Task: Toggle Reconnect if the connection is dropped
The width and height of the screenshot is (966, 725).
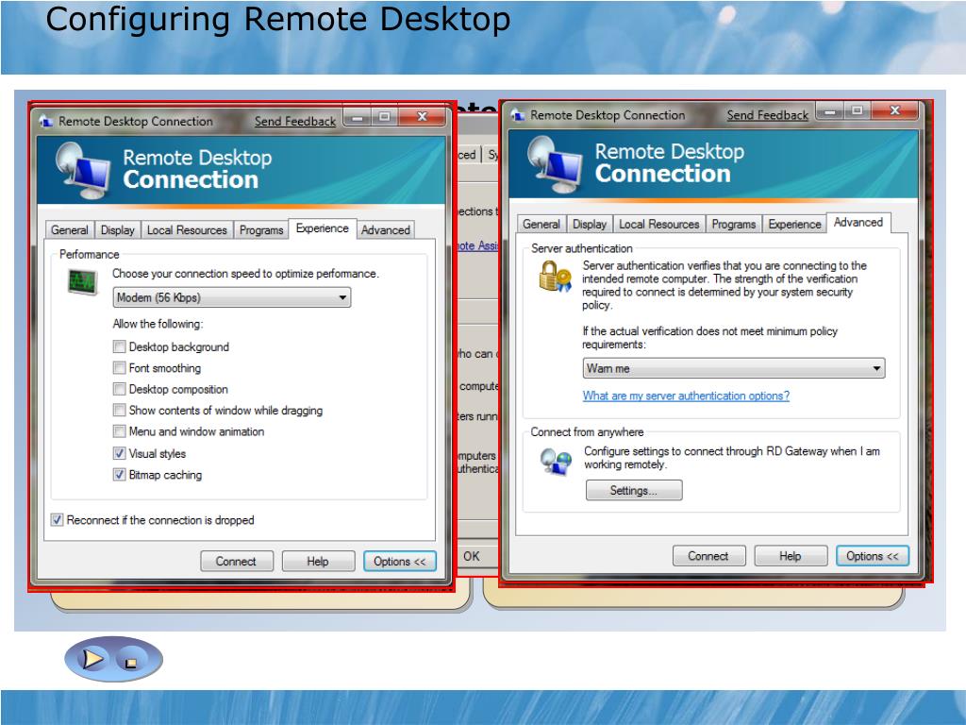Action: 57,520
